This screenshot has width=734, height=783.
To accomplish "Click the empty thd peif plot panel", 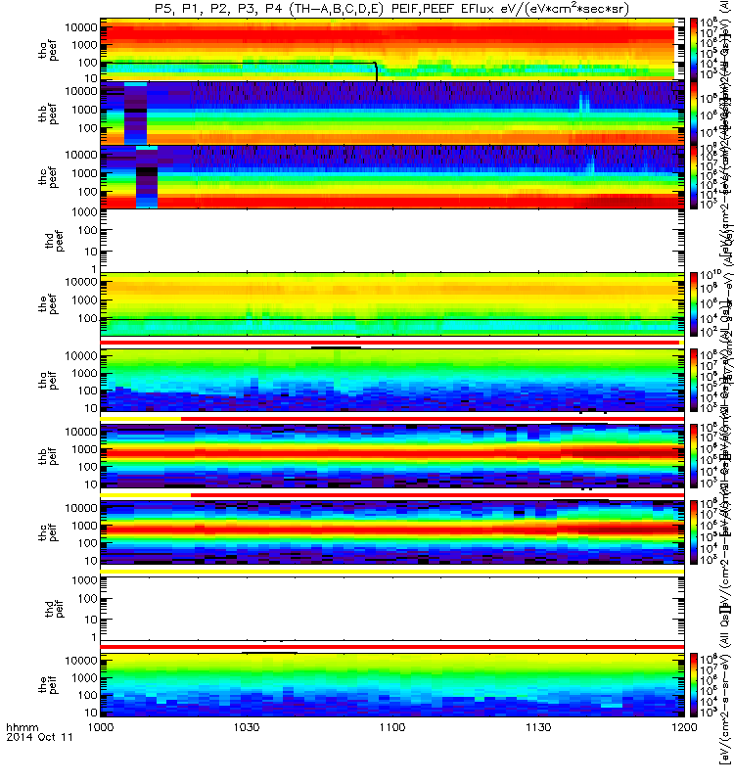I will (x=392, y=609).
